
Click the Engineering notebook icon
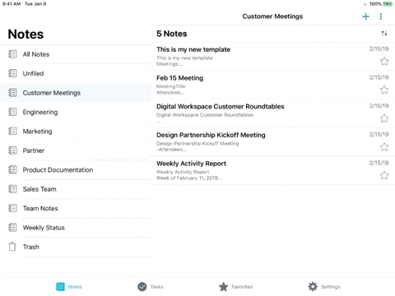point(12,112)
